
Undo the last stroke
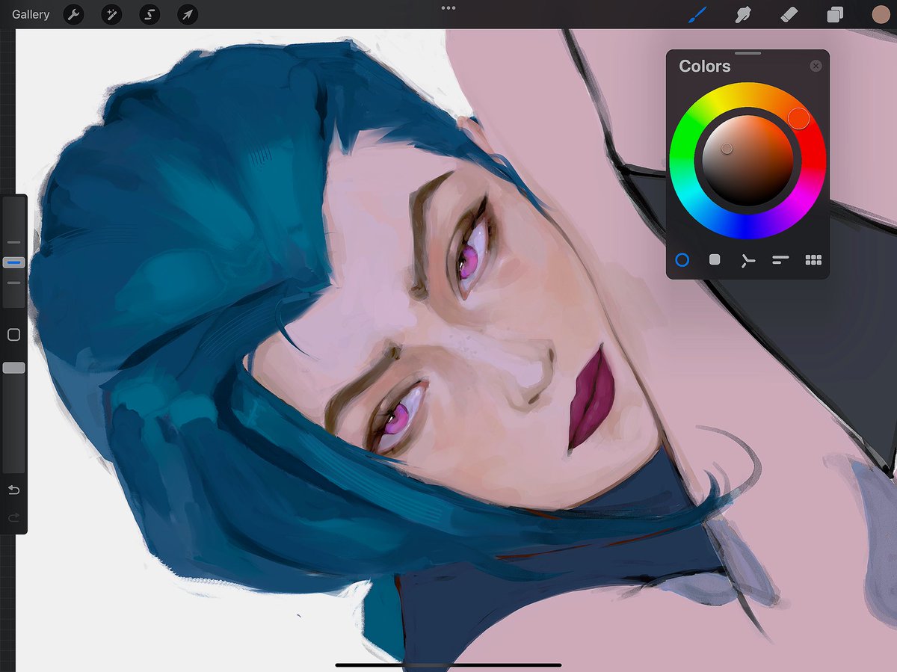click(x=13, y=490)
